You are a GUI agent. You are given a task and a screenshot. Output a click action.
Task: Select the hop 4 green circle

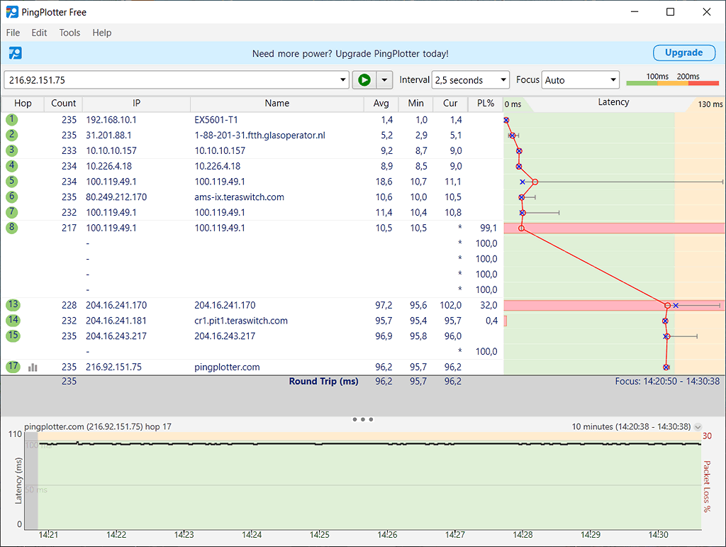pyautogui.click(x=12, y=166)
